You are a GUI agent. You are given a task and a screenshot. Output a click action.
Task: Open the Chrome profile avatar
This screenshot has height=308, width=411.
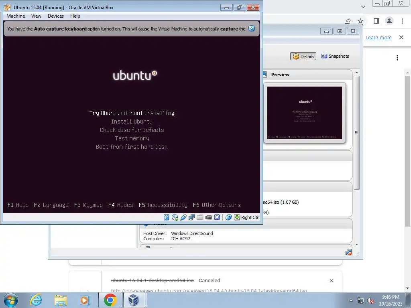(x=389, y=21)
